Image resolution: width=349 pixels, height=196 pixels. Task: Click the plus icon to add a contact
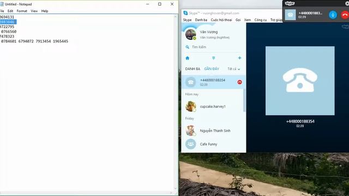pos(239,58)
